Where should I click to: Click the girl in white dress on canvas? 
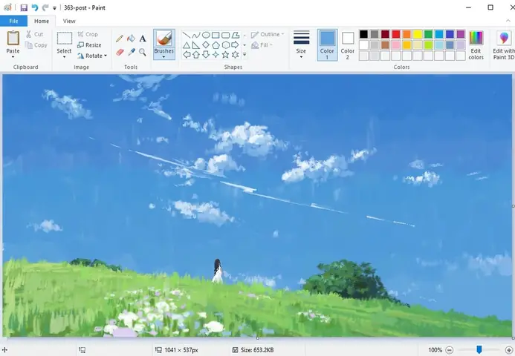click(218, 271)
